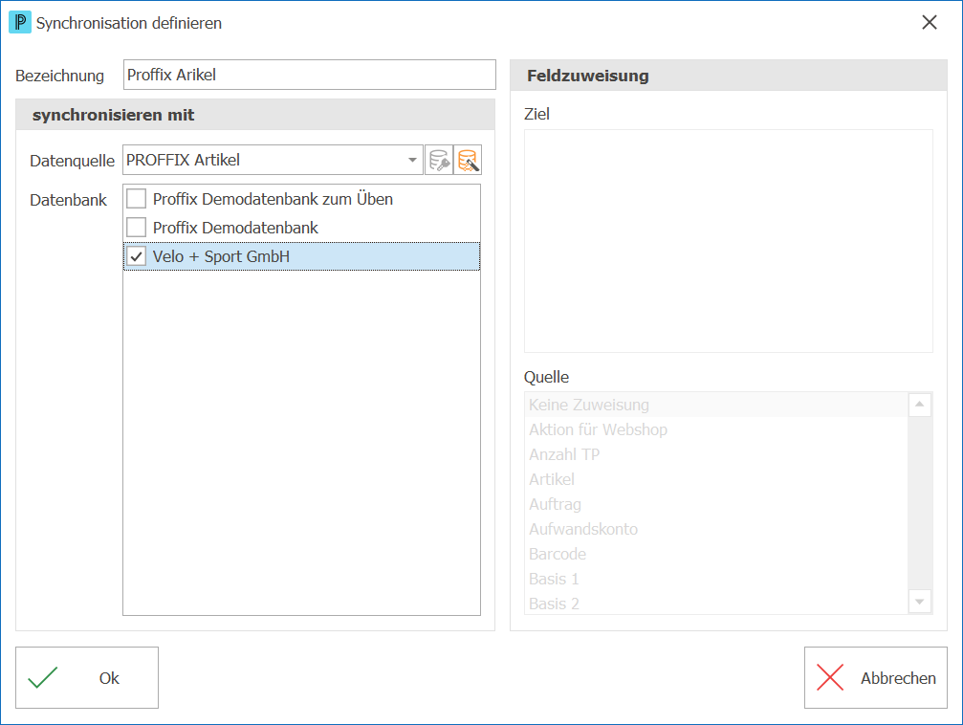Click the orange database wizard icon
Image resolution: width=963 pixels, height=725 pixels.
[x=468, y=161]
